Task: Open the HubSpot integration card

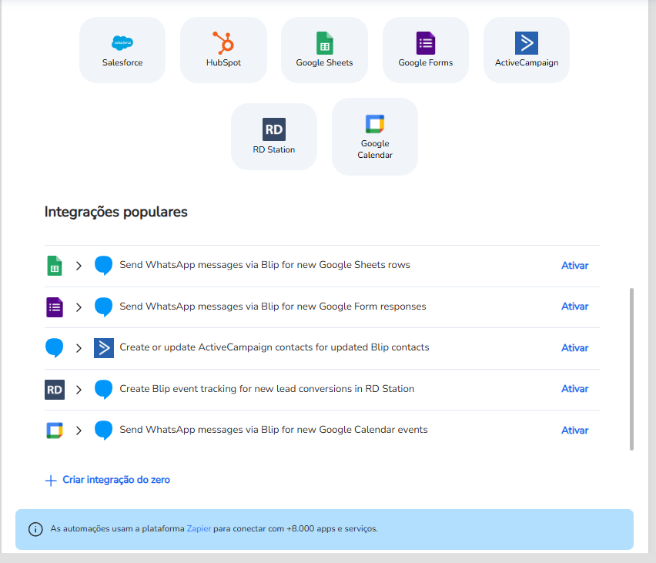Action: [223, 50]
